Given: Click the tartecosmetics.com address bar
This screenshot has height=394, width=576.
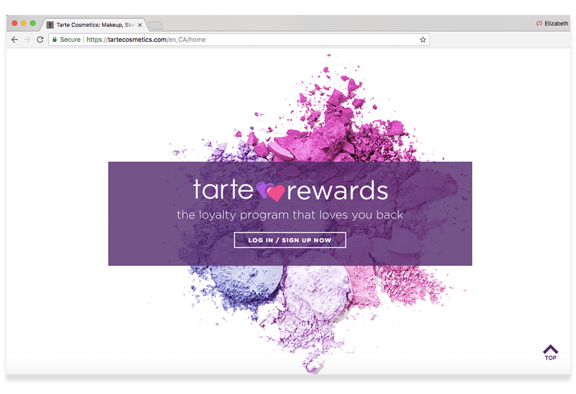Looking at the screenshot, I should (x=239, y=40).
